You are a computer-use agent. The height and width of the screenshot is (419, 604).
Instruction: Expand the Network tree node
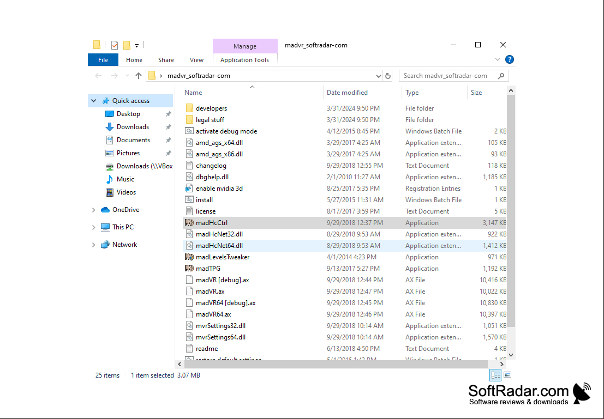click(94, 244)
